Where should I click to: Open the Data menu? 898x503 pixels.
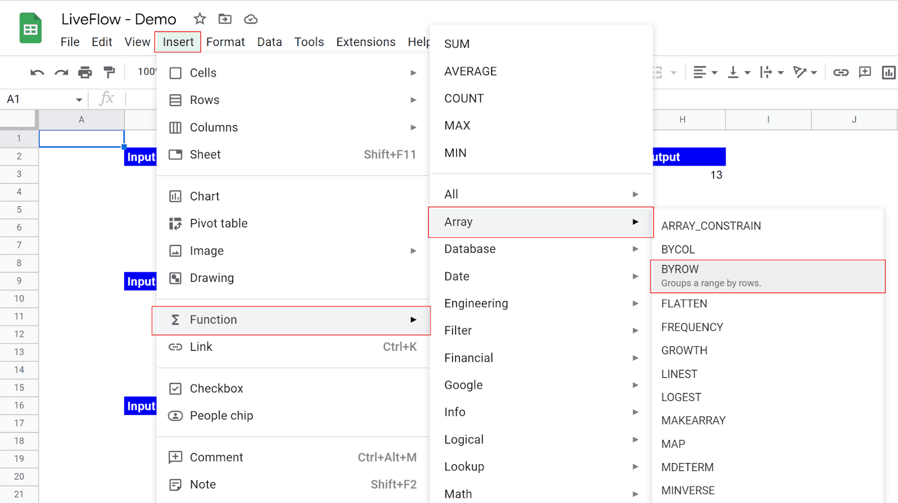tap(269, 42)
